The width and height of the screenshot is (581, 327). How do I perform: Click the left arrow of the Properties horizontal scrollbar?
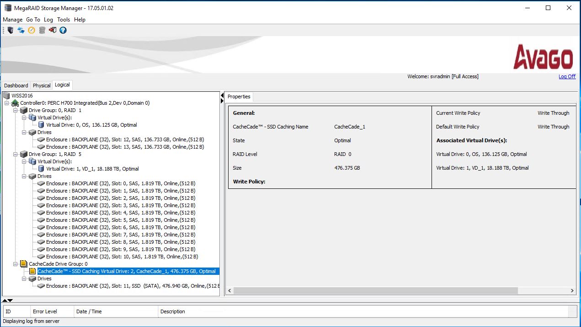point(230,290)
